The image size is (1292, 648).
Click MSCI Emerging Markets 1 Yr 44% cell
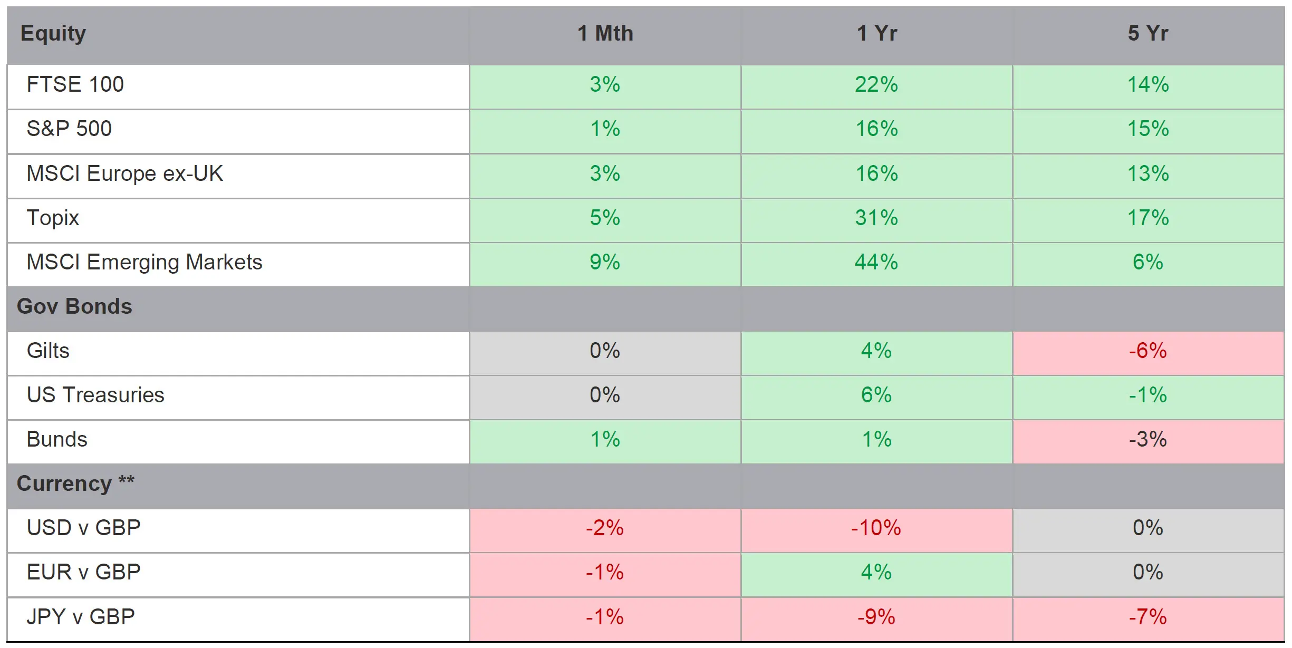876,263
